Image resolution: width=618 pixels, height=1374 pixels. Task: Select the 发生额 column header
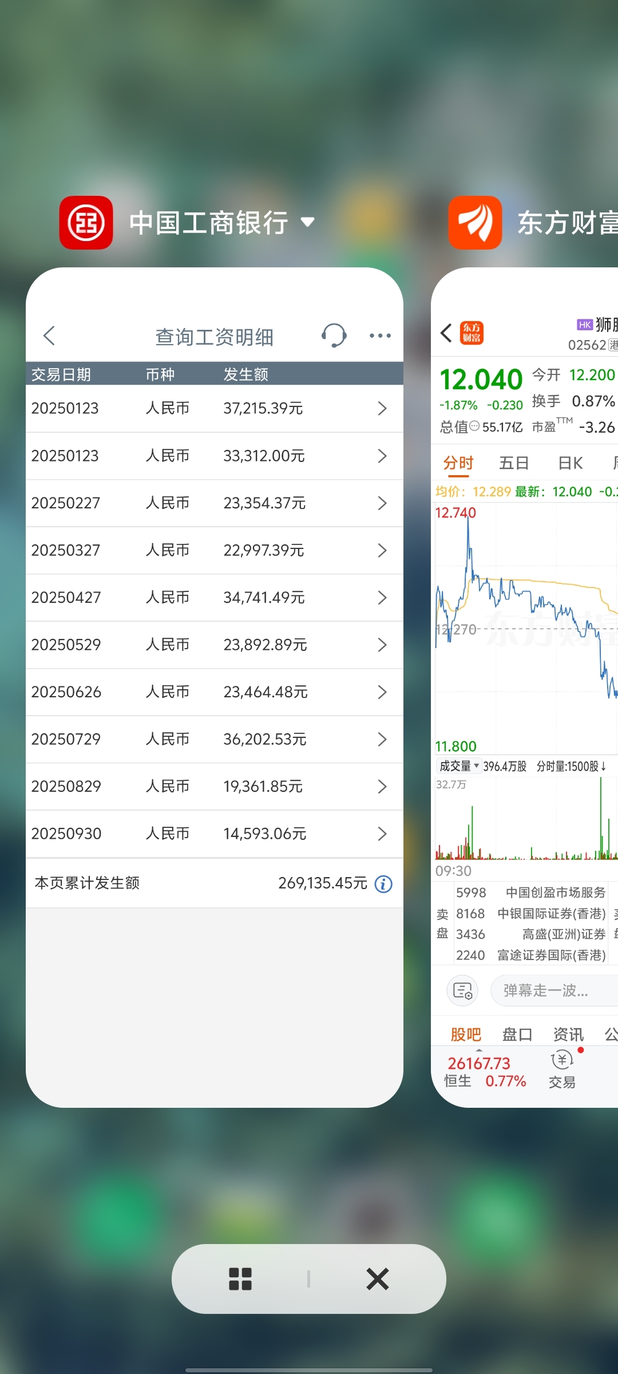245,374
